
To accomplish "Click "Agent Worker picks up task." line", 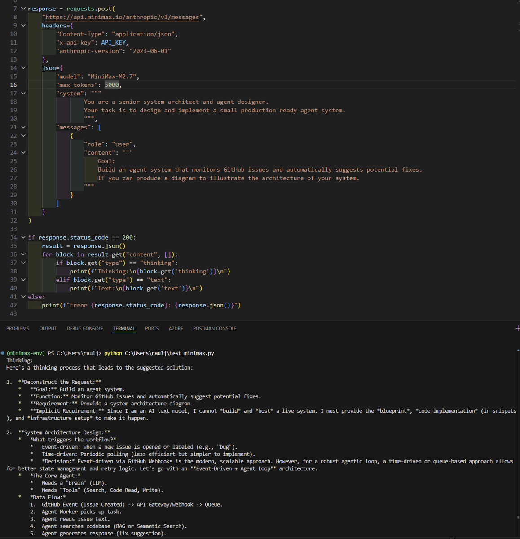I will click(82, 512).
